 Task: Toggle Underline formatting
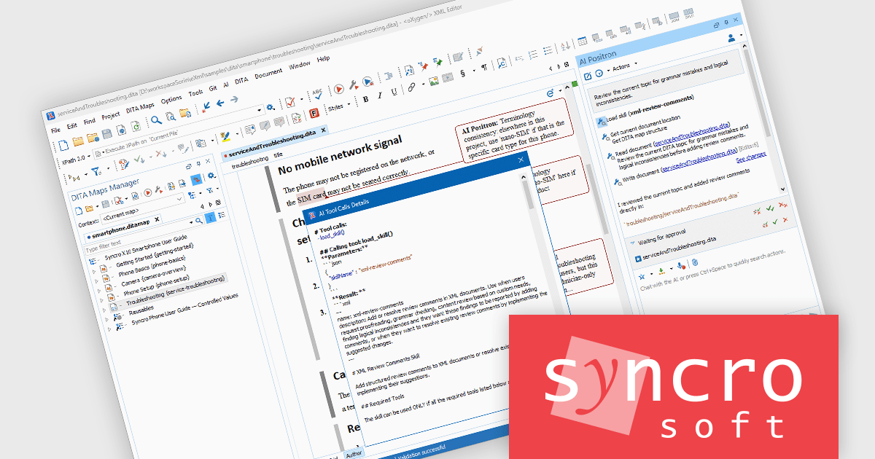[394, 92]
